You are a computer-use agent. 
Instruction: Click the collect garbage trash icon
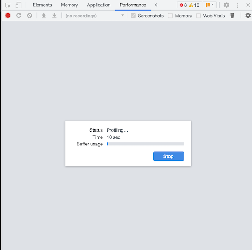(232, 16)
